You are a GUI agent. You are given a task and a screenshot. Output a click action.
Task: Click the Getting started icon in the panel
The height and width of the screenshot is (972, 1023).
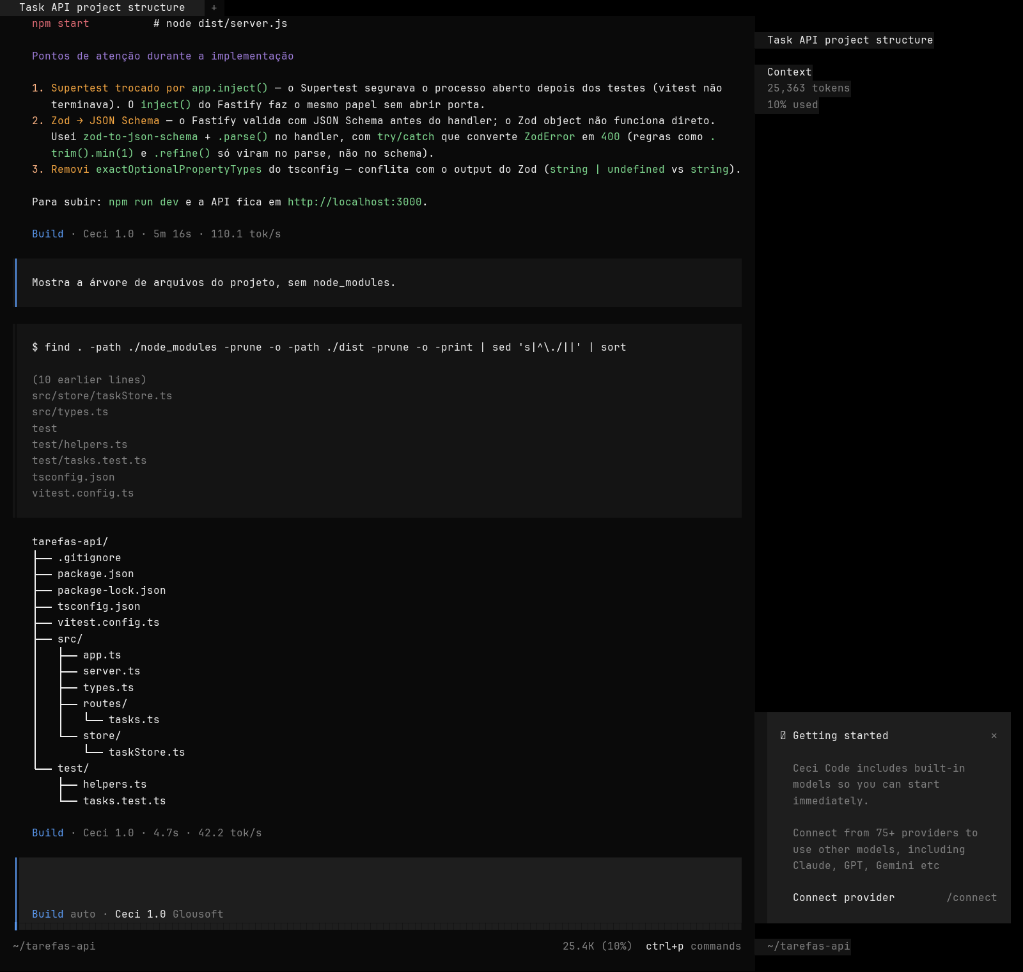(783, 736)
